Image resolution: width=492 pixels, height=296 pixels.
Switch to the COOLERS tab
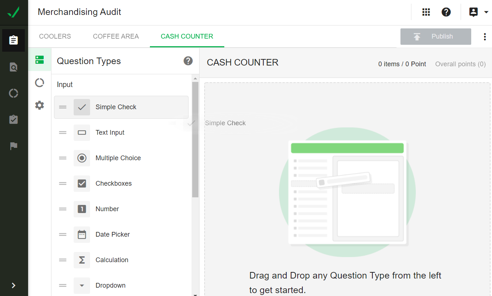55,36
